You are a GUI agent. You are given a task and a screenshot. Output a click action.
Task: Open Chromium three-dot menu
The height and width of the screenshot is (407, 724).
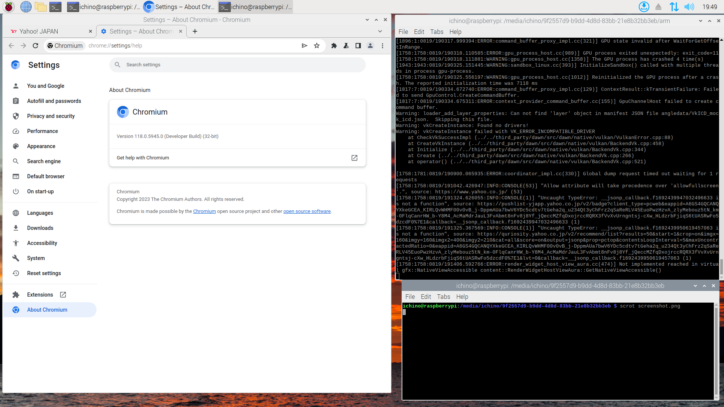click(x=382, y=46)
